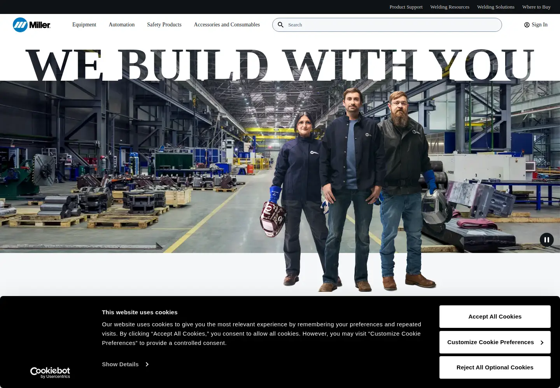The image size is (560, 388).
Task: Click the chevron beside Show Details
Action: (x=147, y=364)
